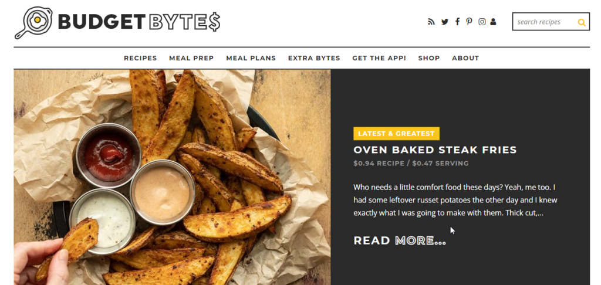Click the steak fries featured photo
The image size is (601, 285).
tap(172, 177)
